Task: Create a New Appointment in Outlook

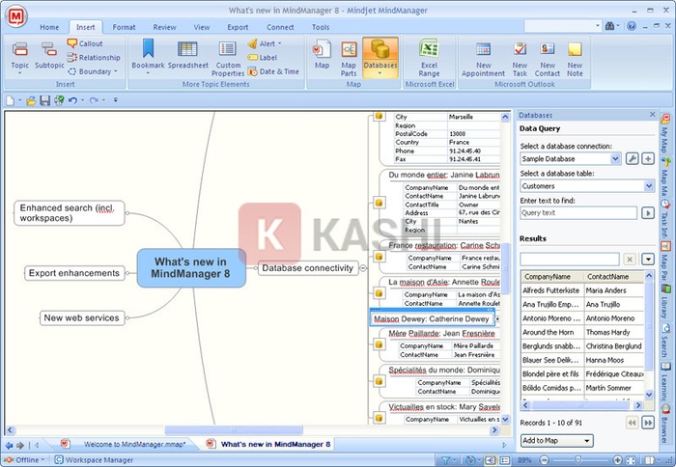Action: 483,59
